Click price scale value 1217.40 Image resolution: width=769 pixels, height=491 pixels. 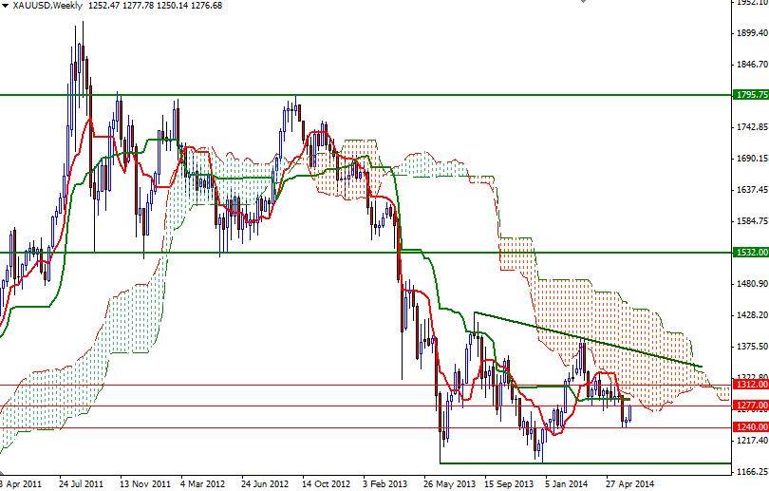click(x=752, y=441)
